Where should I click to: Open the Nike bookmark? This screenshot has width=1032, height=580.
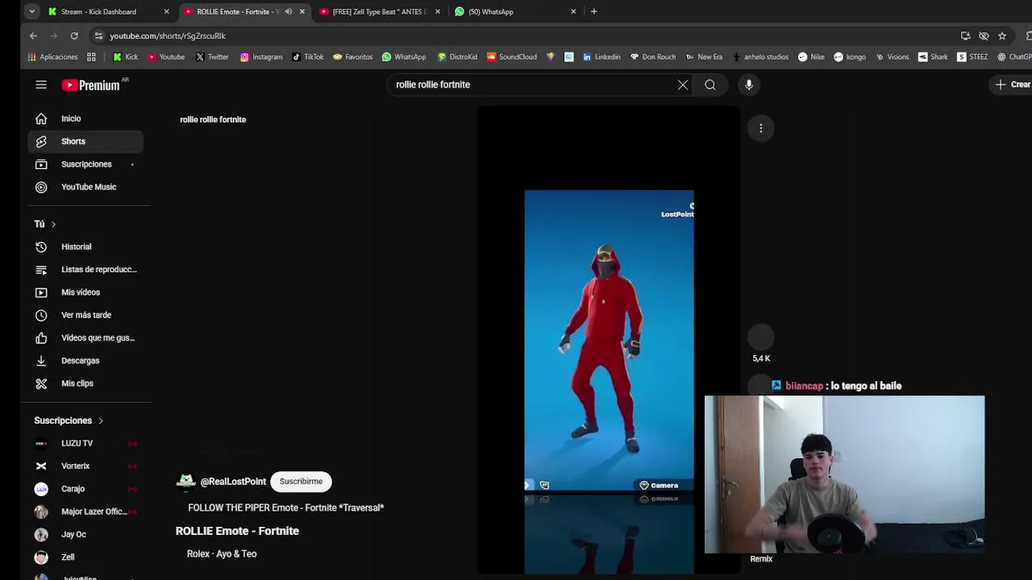[x=811, y=57]
